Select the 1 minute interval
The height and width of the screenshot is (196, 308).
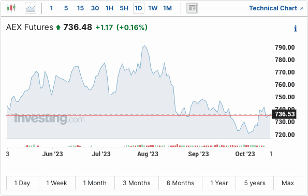[51, 8]
